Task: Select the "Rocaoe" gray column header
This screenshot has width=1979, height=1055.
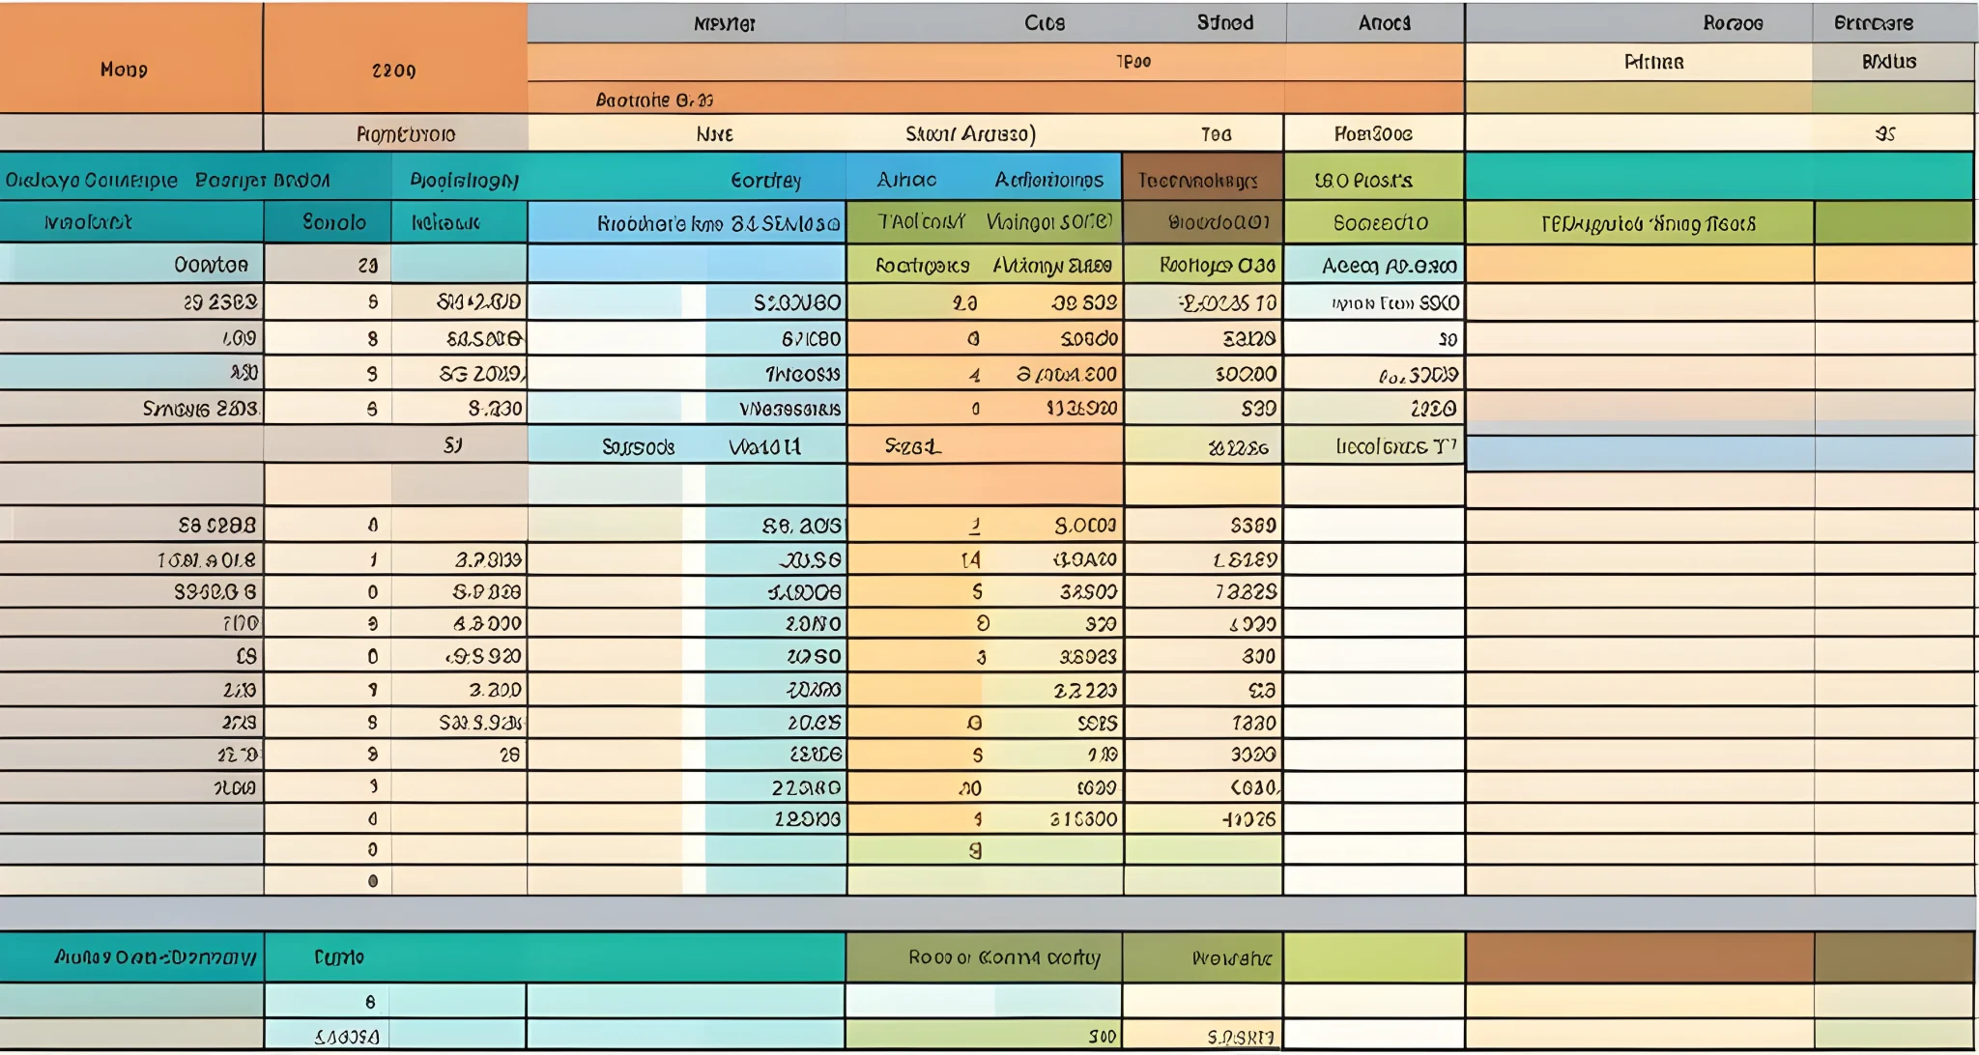Action: (x=1733, y=22)
